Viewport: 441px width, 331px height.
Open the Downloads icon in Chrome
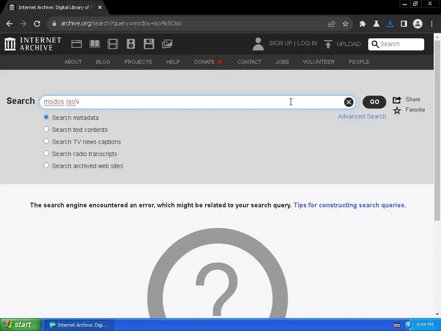coord(390,24)
